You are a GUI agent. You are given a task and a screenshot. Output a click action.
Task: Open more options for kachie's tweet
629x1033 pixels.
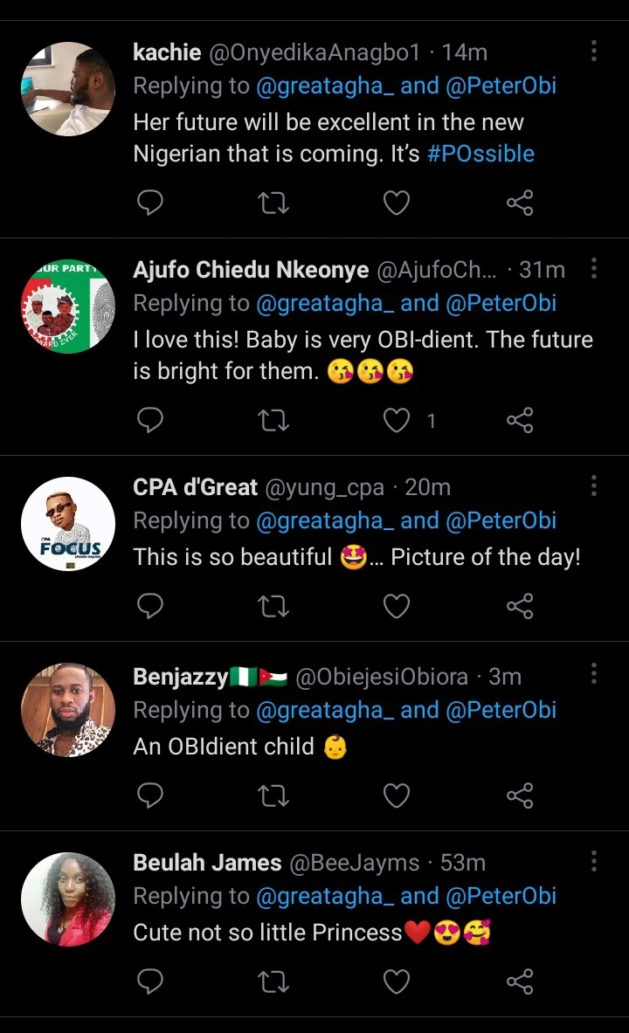594,51
